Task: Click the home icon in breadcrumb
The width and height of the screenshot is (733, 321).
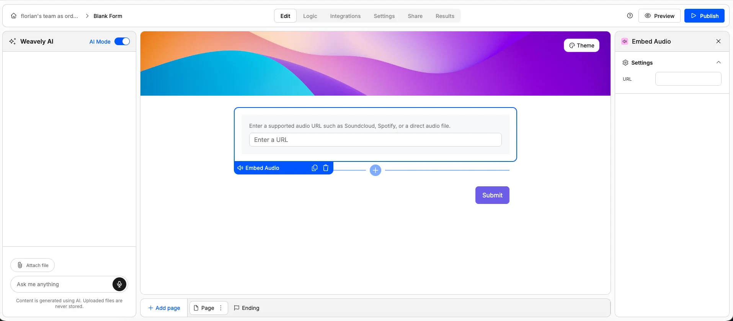Action: coord(14,16)
